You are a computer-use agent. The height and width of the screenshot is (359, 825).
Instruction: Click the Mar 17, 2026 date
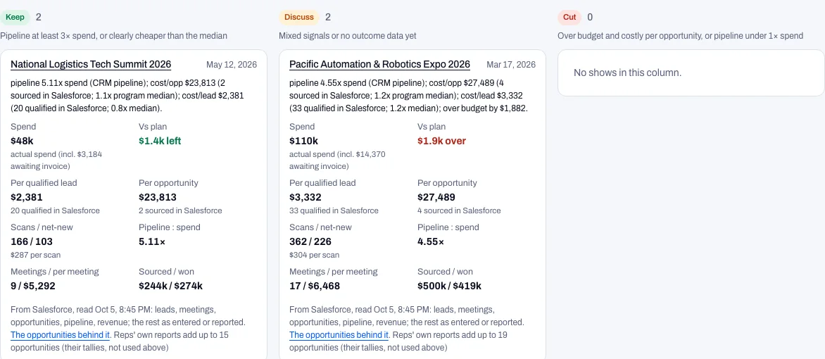click(511, 65)
